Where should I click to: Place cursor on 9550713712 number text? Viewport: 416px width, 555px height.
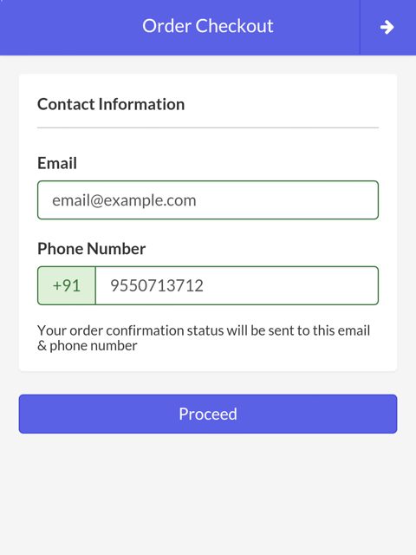point(157,285)
